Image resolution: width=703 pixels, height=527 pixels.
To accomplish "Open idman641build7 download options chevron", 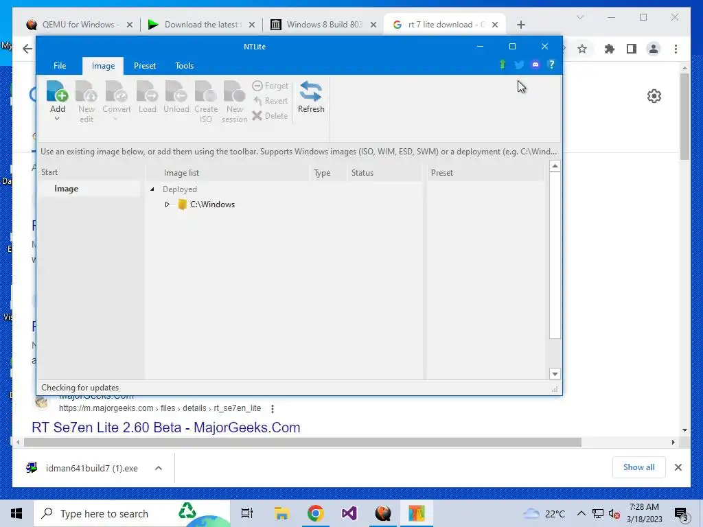I will coord(159,468).
